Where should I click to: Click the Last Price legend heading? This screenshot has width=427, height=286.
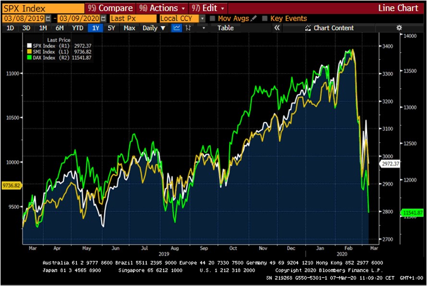pos(59,40)
